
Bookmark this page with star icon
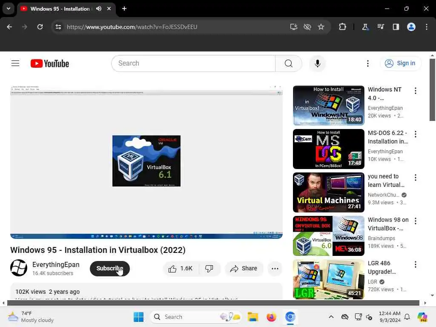(x=321, y=27)
